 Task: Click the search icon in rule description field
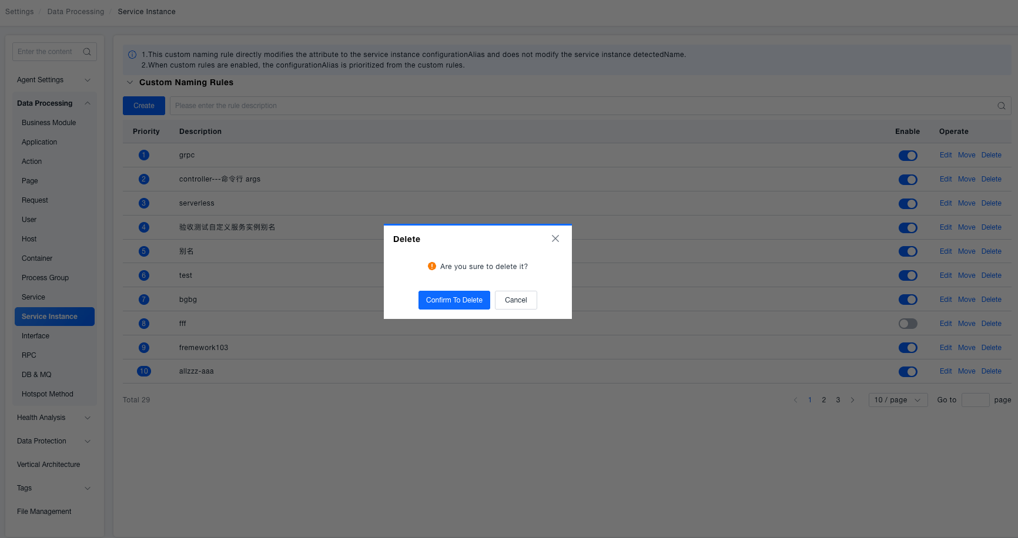(1002, 106)
